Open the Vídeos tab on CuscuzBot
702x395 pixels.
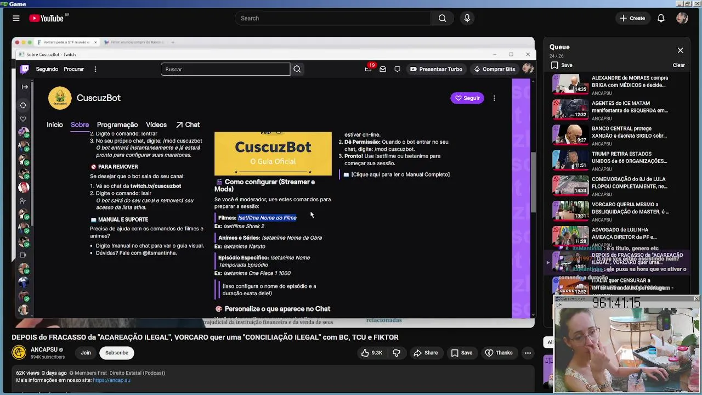tap(156, 125)
